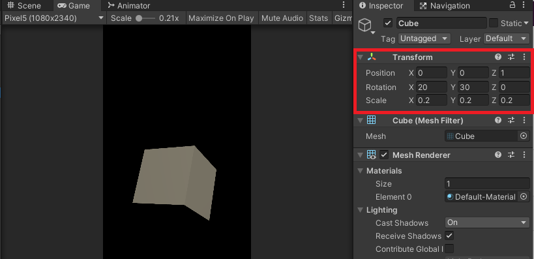Edit Rotation X field showing 20
Viewport: 534px width, 259px height.
(431, 87)
